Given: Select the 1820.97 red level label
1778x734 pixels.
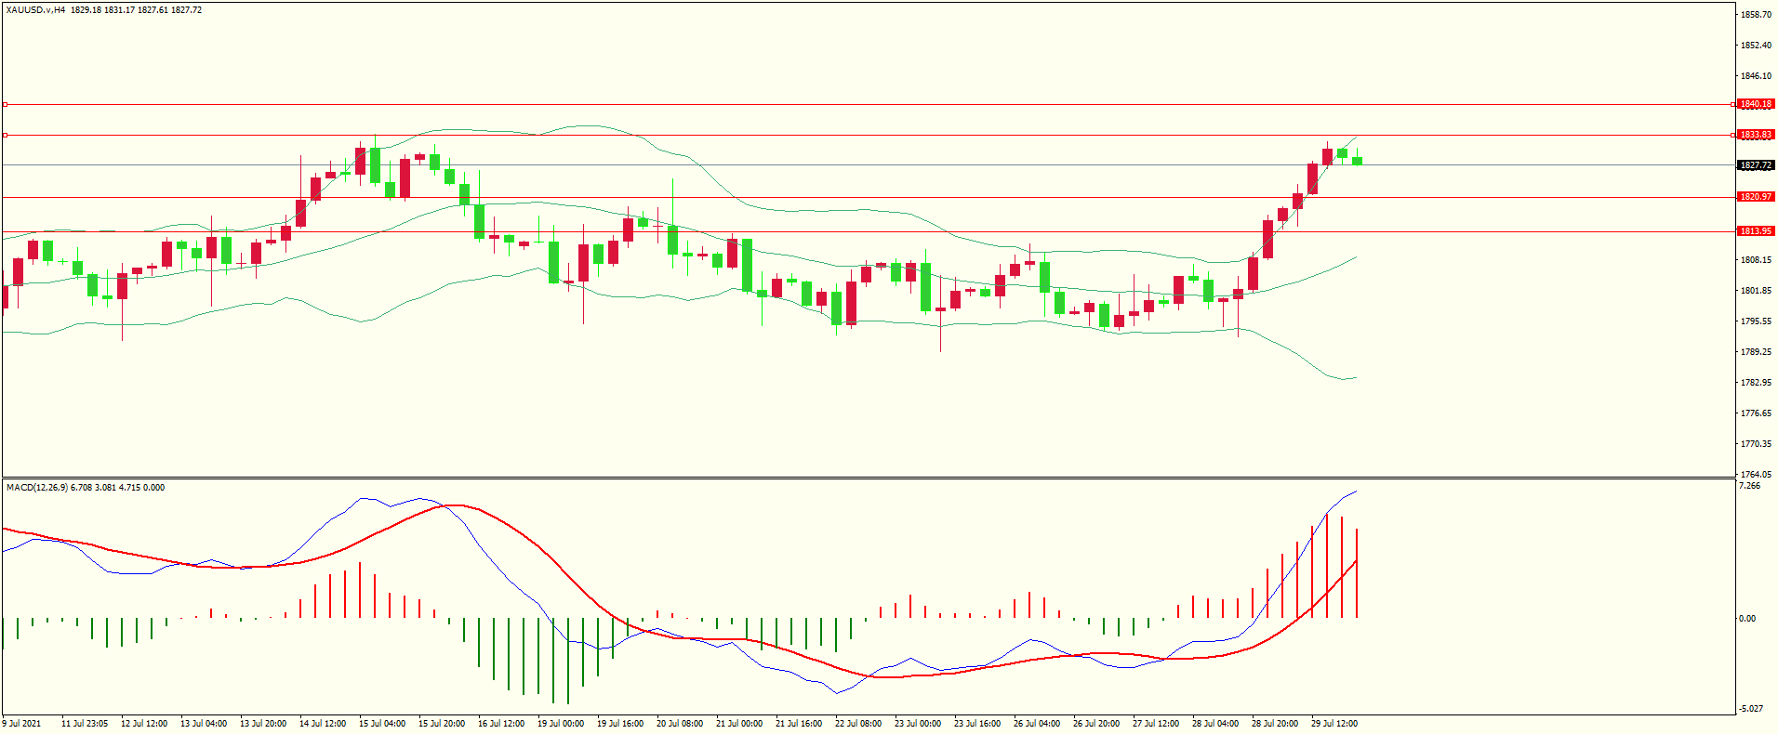Looking at the screenshot, I should 1756,197.
